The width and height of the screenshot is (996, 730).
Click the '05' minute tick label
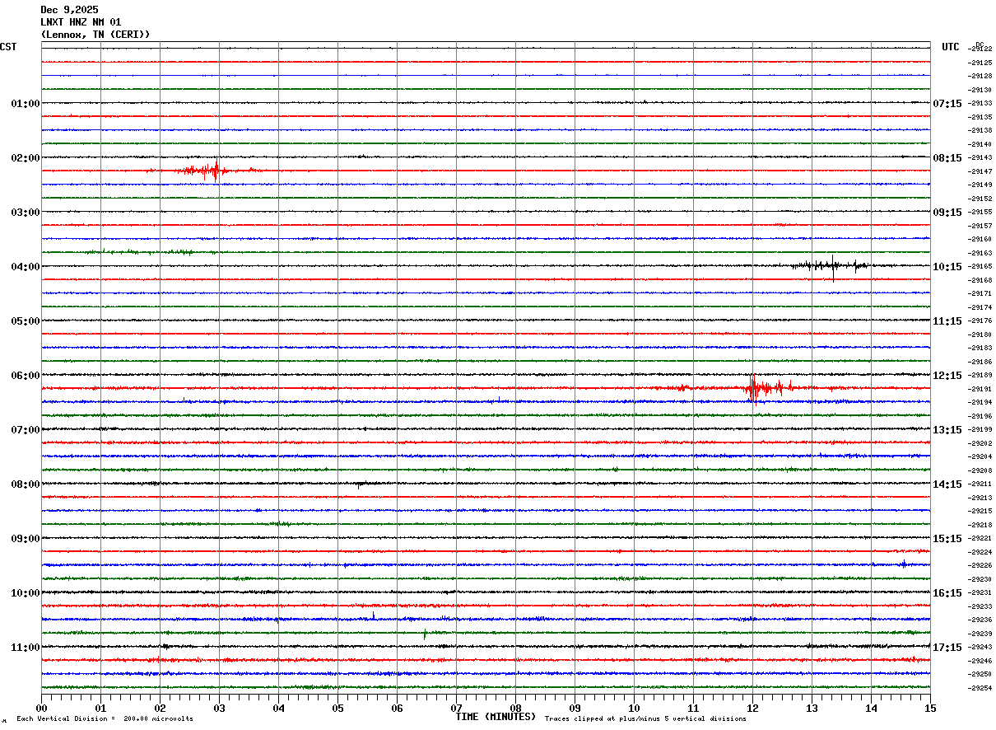[x=337, y=708]
